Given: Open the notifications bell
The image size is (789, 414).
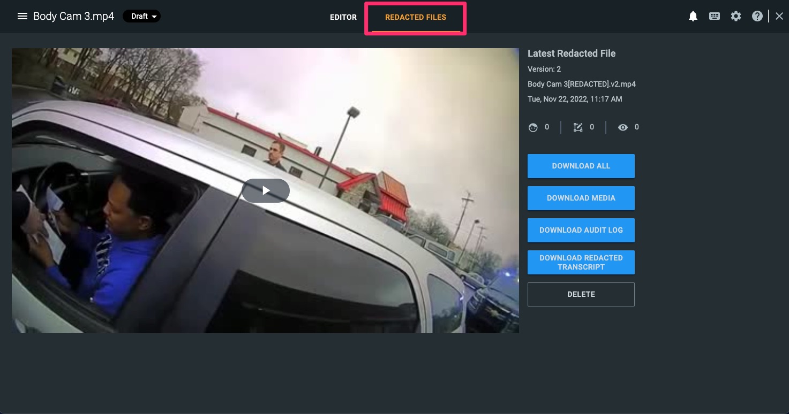Looking at the screenshot, I should click(693, 16).
